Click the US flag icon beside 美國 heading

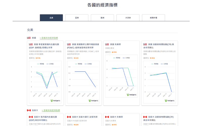(29, 38)
